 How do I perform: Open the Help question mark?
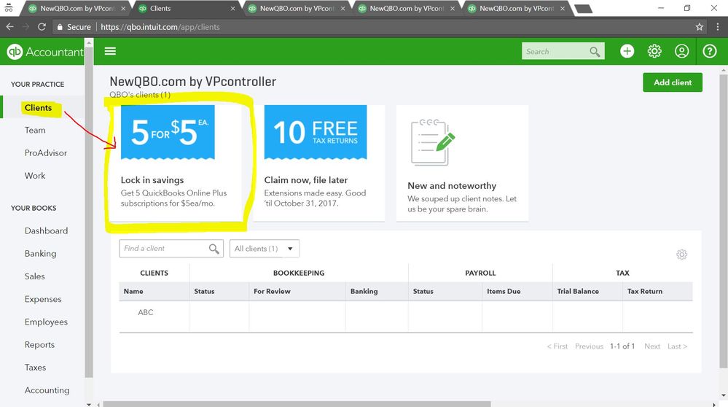pos(710,51)
